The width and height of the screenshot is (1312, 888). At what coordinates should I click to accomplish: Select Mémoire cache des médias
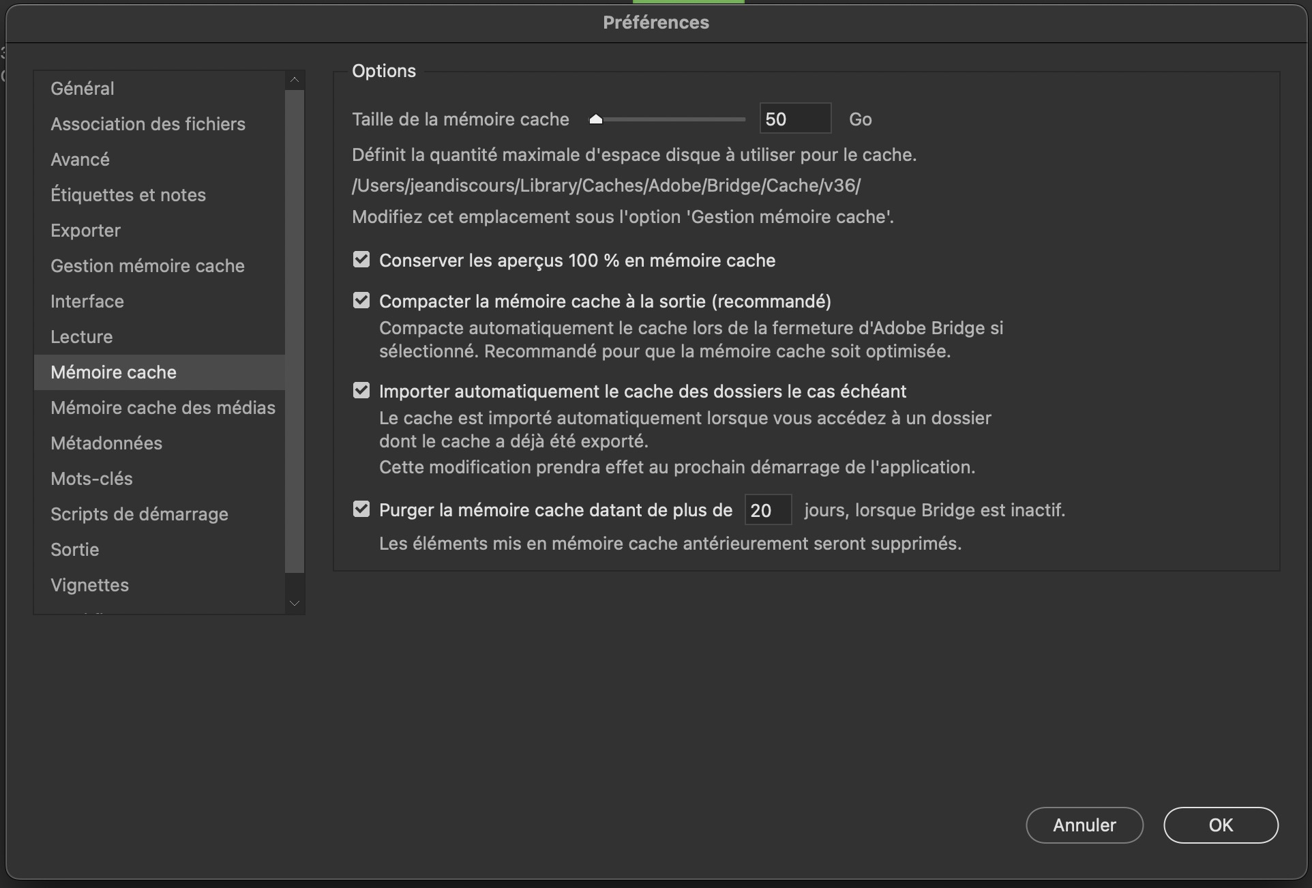162,407
